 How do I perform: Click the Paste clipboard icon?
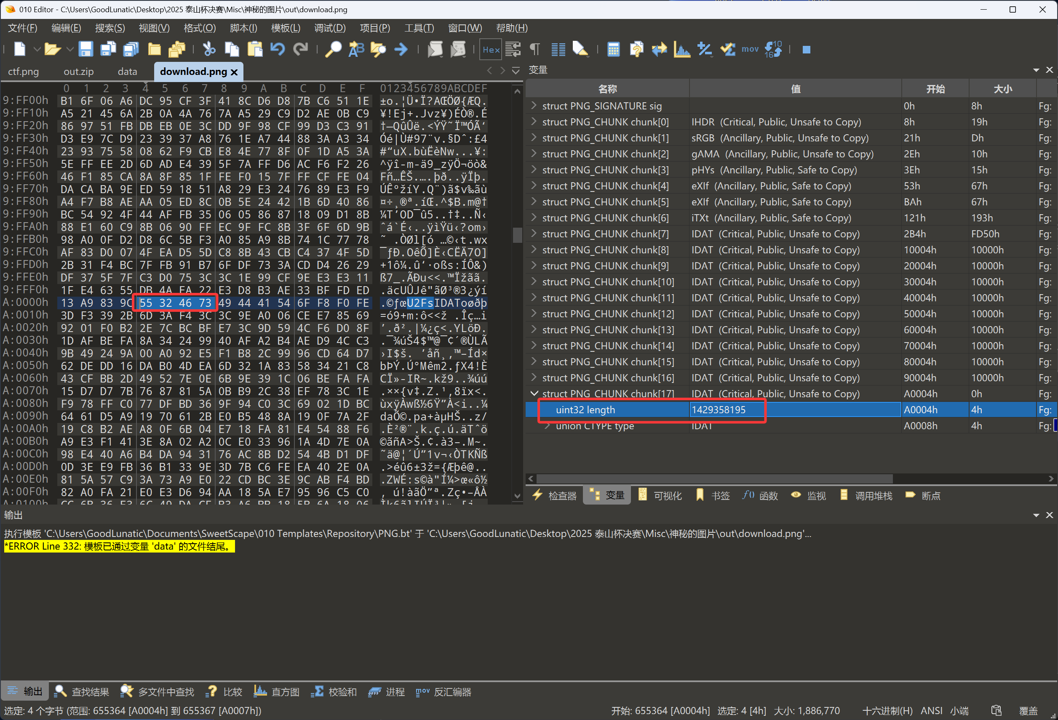coord(255,49)
